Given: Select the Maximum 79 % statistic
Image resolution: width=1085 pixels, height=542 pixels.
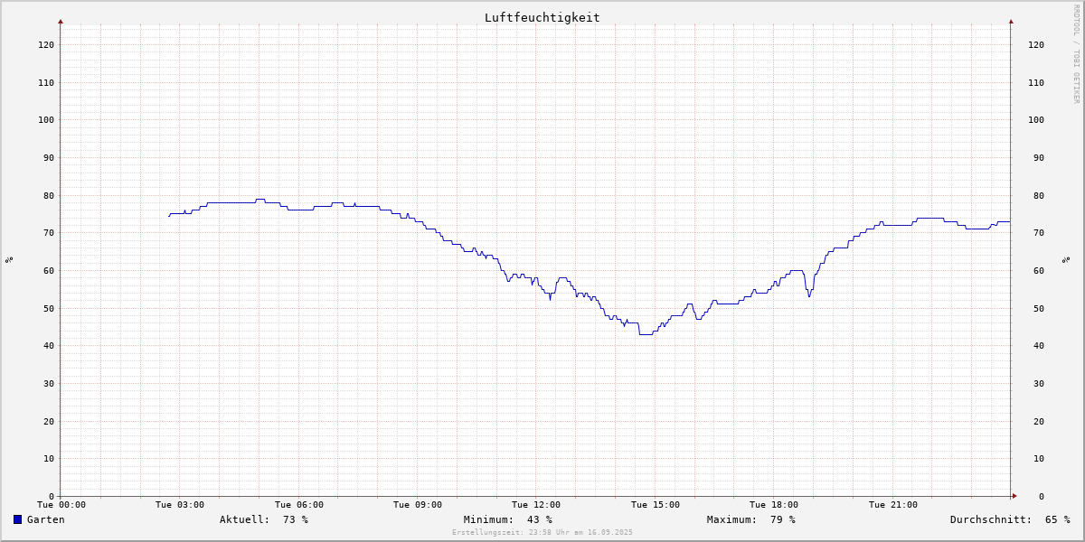Looking at the screenshot, I should 750,519.
